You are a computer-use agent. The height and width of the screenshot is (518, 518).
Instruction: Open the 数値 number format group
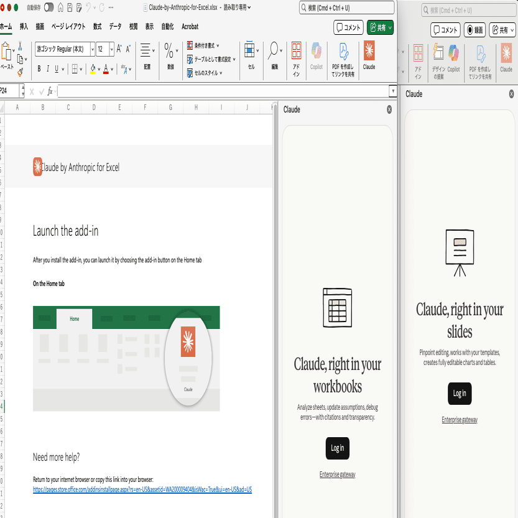click(171, 56)
